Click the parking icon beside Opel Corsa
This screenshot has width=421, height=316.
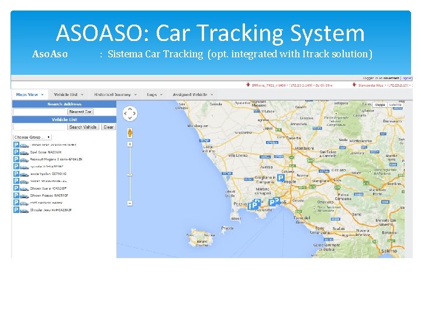tap(16, 152)
